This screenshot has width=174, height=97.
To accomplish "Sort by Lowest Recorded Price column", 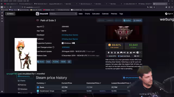I will tap(121, 83).
